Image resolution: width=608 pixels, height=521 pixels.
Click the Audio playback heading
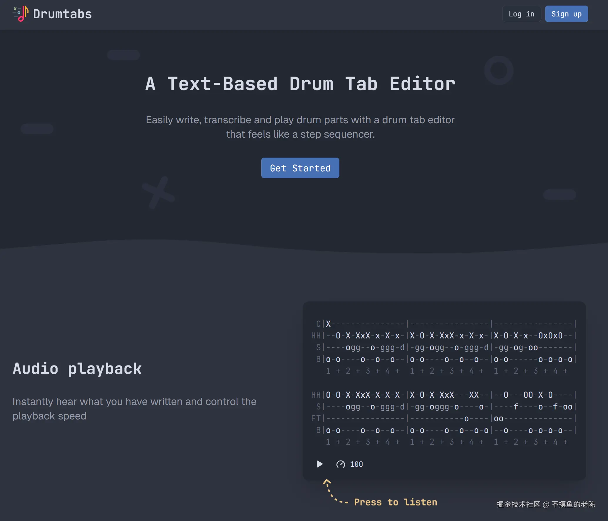pyautogui.click(x=77, y=369)
